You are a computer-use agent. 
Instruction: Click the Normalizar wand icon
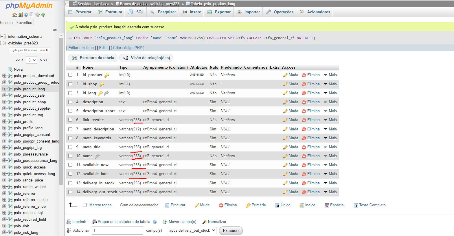click(x=204, y=222)
